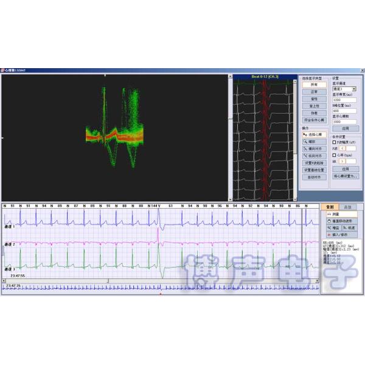
Task: Click the '<' comparison selector for P wave
Action: 342,148
